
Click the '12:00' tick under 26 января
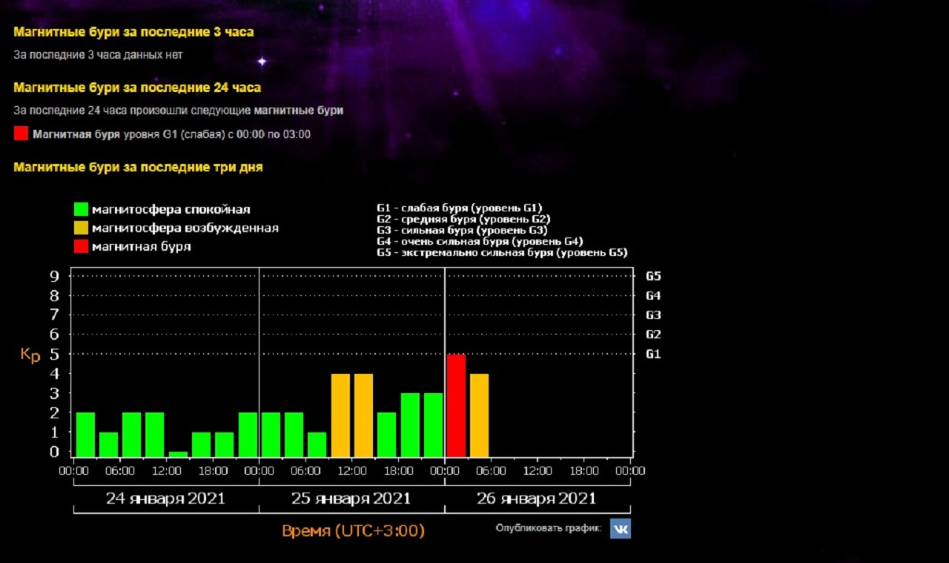[x=538, y=471]
